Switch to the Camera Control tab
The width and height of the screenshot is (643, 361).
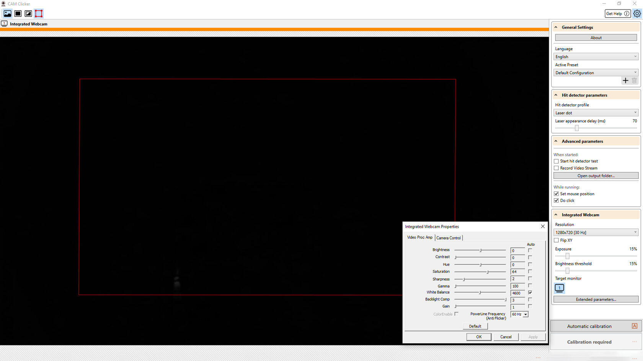pos(449,238)
